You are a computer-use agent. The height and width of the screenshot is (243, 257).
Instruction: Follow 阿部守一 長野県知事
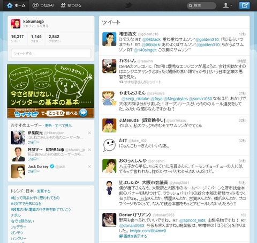[x=34, y=159]
